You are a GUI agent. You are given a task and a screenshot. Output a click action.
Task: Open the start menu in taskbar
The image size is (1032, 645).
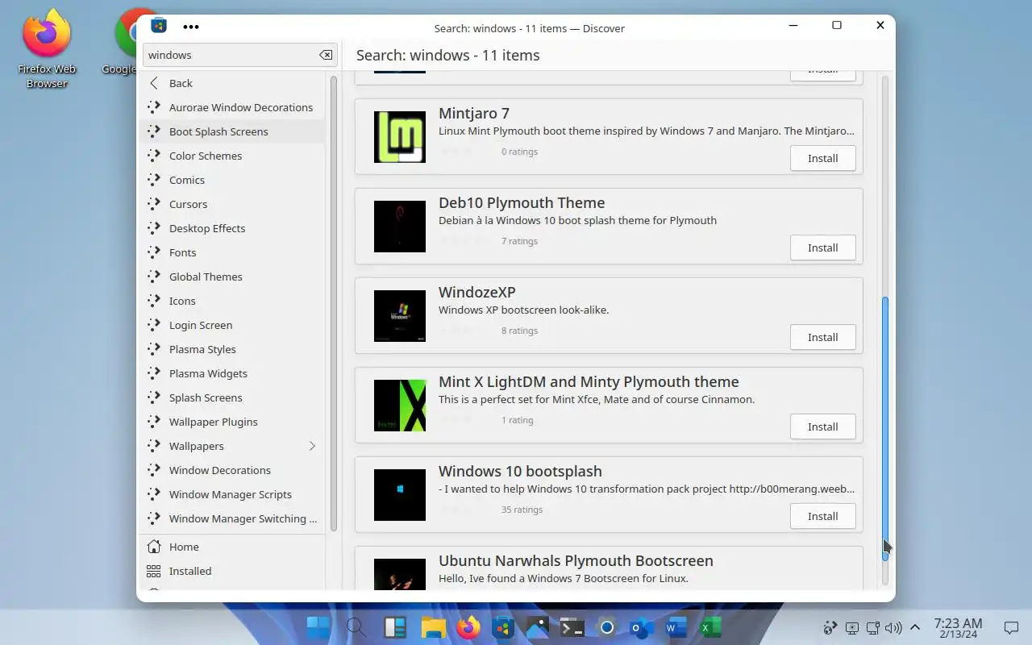click(x=318, y=627)
